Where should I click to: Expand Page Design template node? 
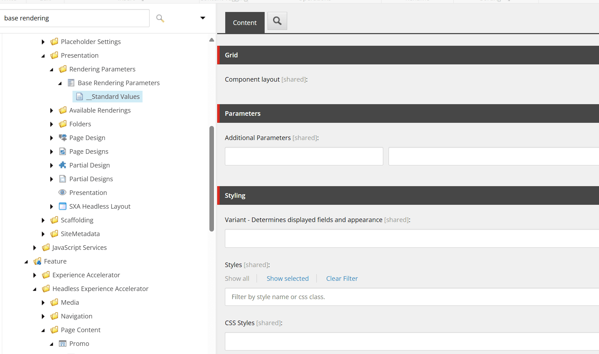click(x=51, y=138)
